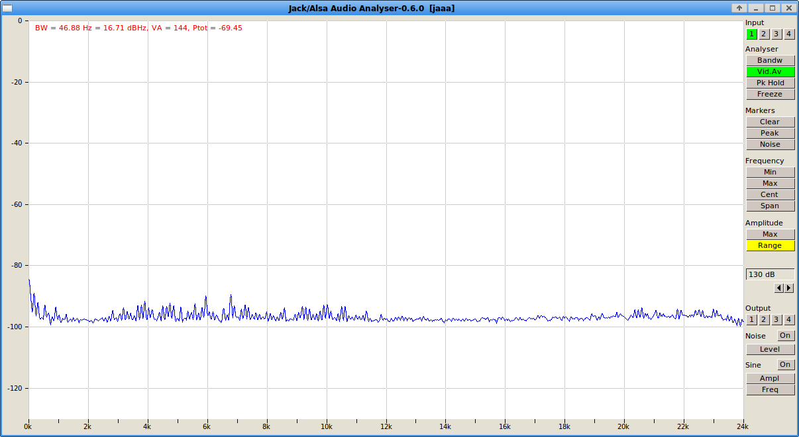This screenshot has height=437, width=799.
Task: Select output channel 3
Action: pyautogui.click(x=776, y=320)
